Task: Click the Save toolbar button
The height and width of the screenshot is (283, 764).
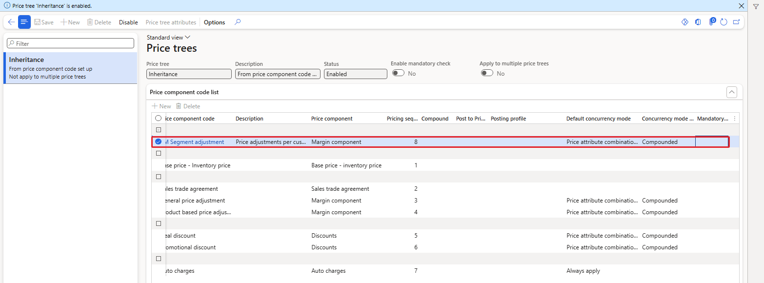Action: coord(44,22)
